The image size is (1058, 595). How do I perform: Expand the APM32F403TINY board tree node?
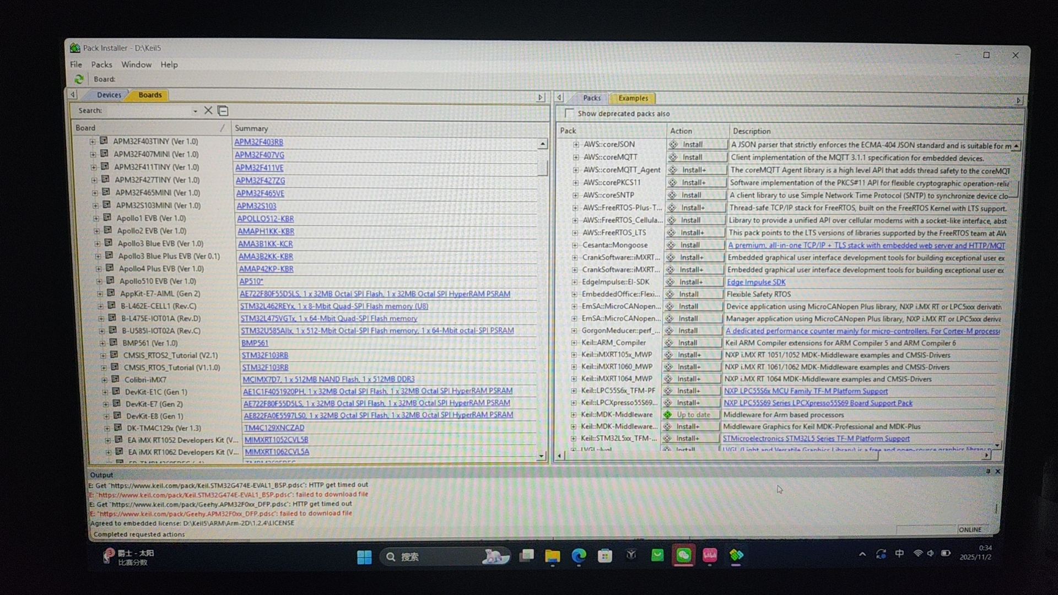click(x=93, y=142)
